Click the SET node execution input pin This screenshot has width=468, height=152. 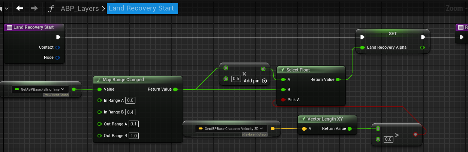click(x=362, y=37)
